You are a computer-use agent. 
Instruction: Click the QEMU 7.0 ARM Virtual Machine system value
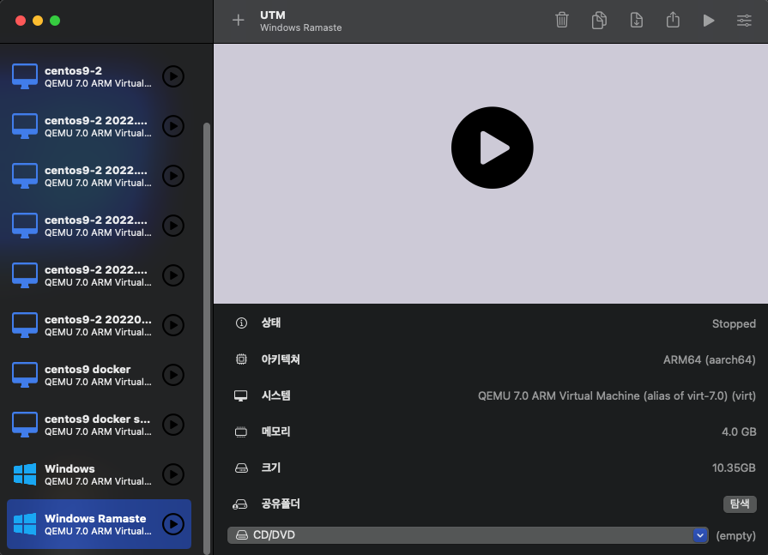617,396
